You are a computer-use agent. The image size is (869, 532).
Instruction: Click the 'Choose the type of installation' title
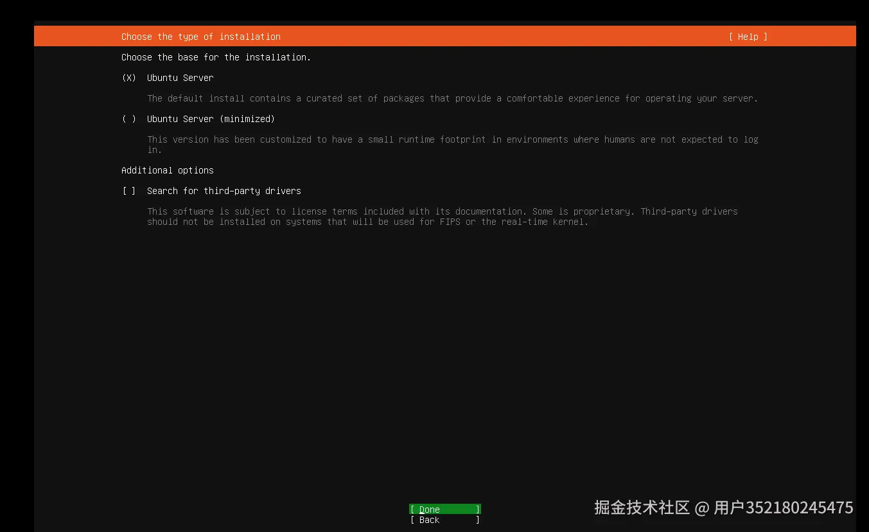tap(201, 37)
